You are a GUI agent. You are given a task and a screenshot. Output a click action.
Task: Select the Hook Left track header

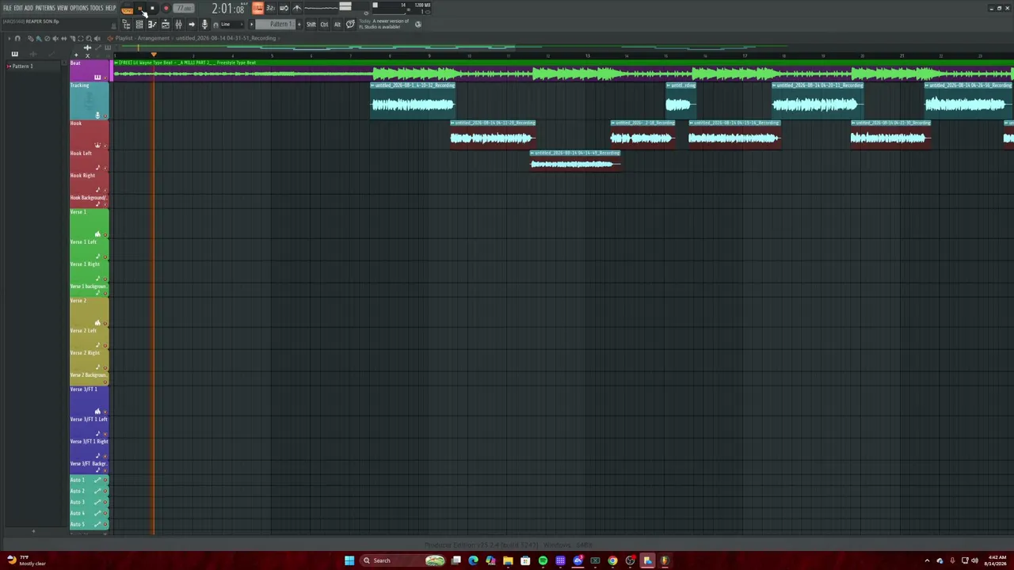click(89, 161)
